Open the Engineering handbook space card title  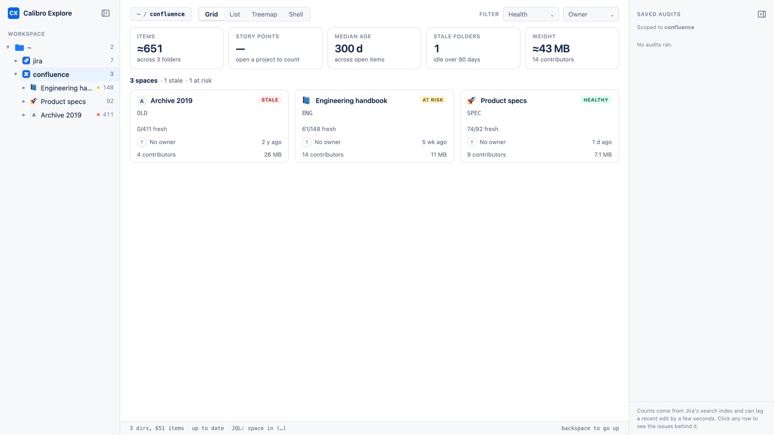[351, 101]
